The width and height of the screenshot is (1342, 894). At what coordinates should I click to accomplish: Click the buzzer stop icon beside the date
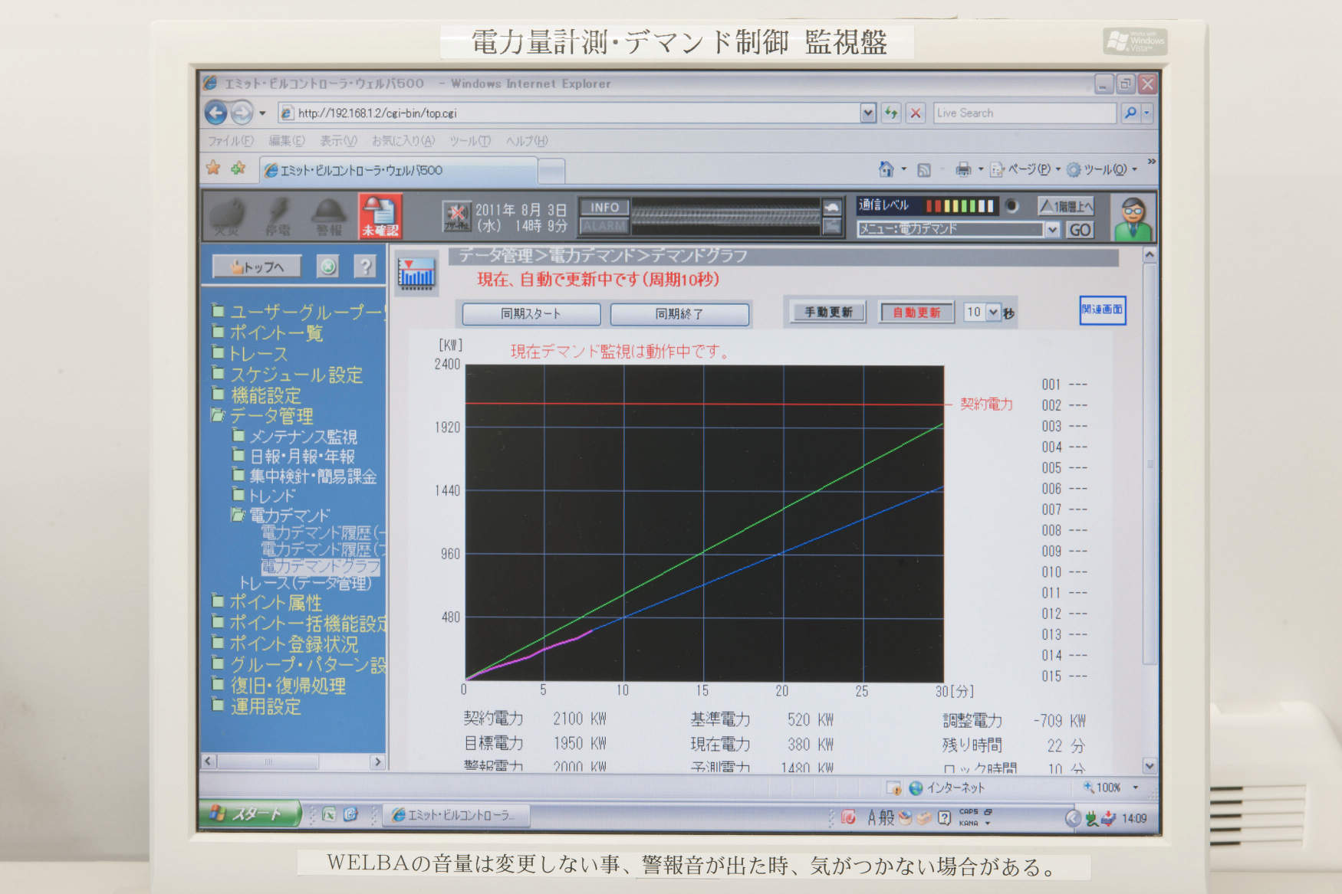pyautogui.click(x=456, y=215)
